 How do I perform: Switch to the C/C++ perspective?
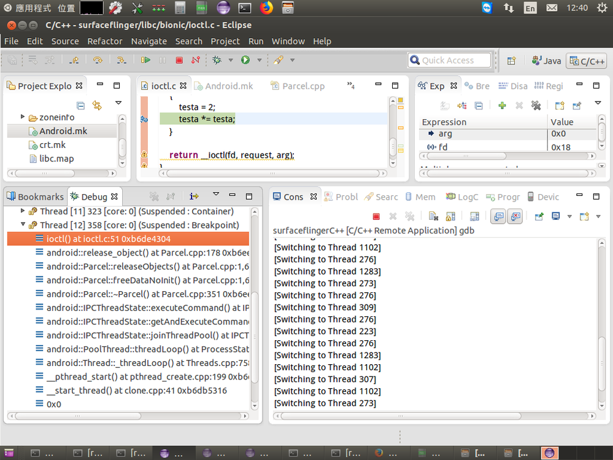click(587, 61)
